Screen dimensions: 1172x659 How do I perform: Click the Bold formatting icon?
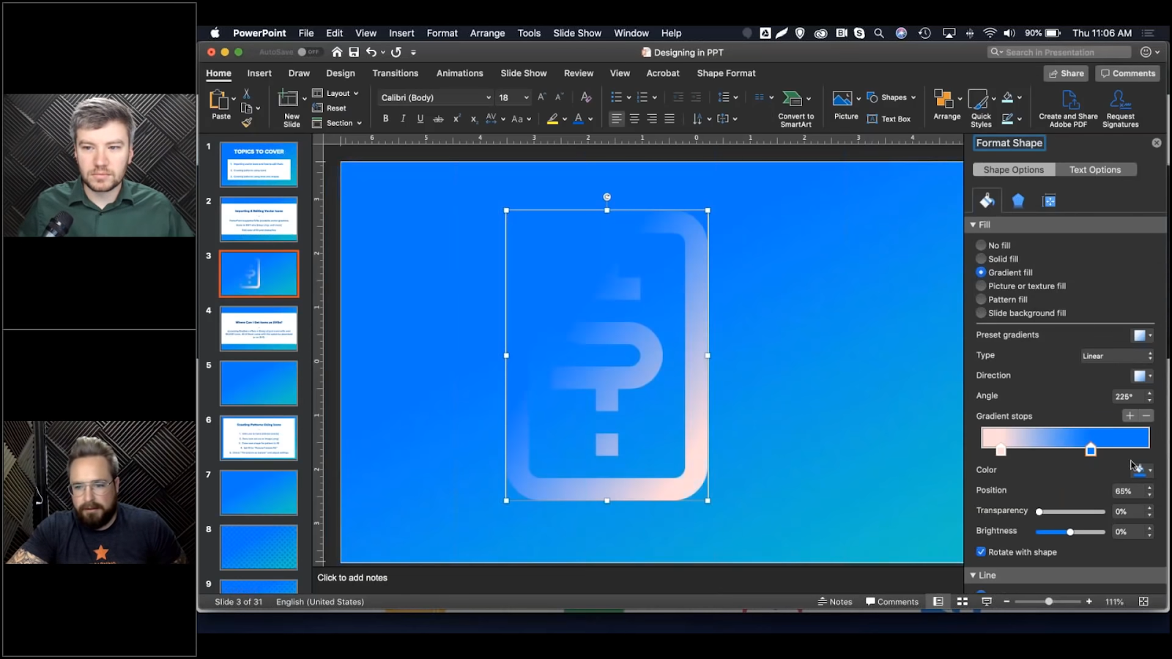(x=385, y=119)
